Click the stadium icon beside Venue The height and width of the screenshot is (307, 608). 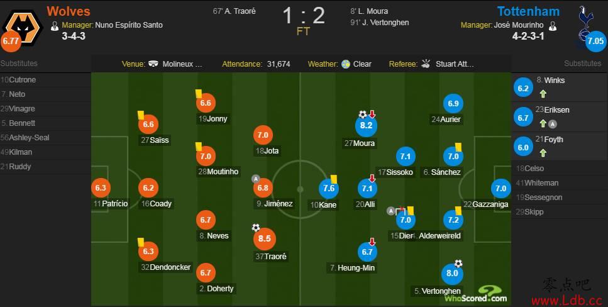tap(154, 64)
